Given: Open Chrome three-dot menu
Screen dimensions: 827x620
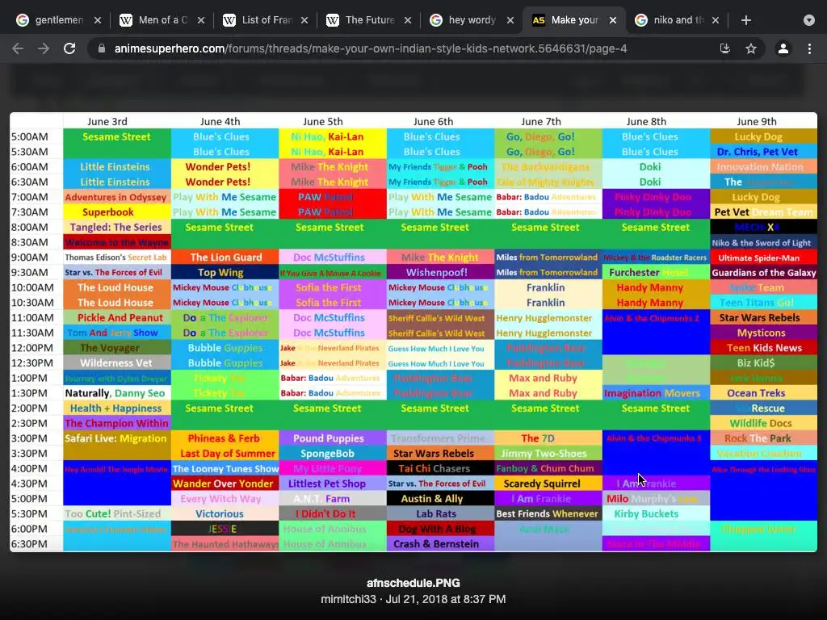Looking at the screenshot, I should 809,48.
